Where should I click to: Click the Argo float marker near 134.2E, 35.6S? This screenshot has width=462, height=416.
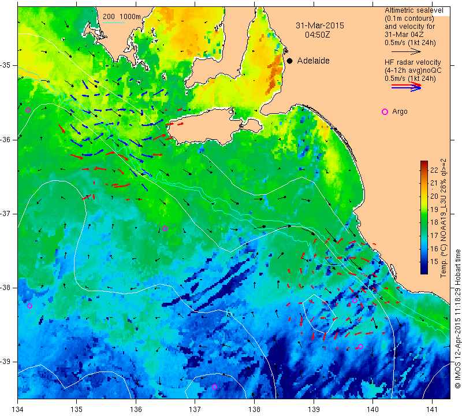coord(28,110)
